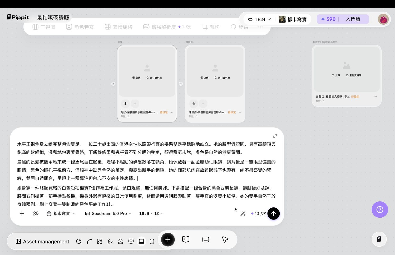Select 旋轉 rotate in the top toolbar

[x=240, y=27]
